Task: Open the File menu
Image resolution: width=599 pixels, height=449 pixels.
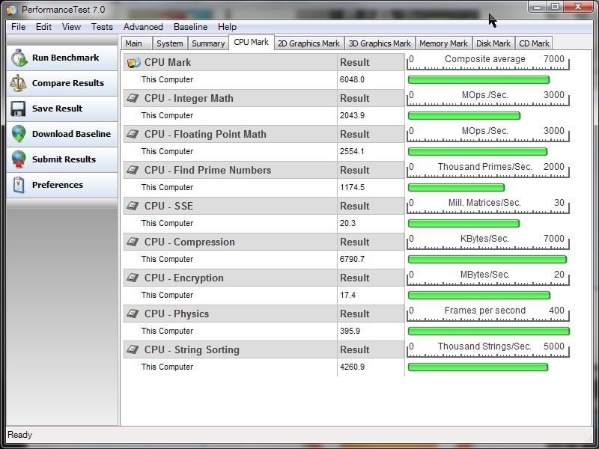Action: coord(18,27)
